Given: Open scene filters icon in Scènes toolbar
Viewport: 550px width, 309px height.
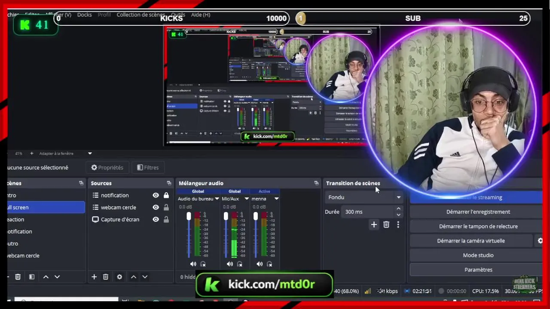Looking at the screenshot, I should (x=31, y=277).
